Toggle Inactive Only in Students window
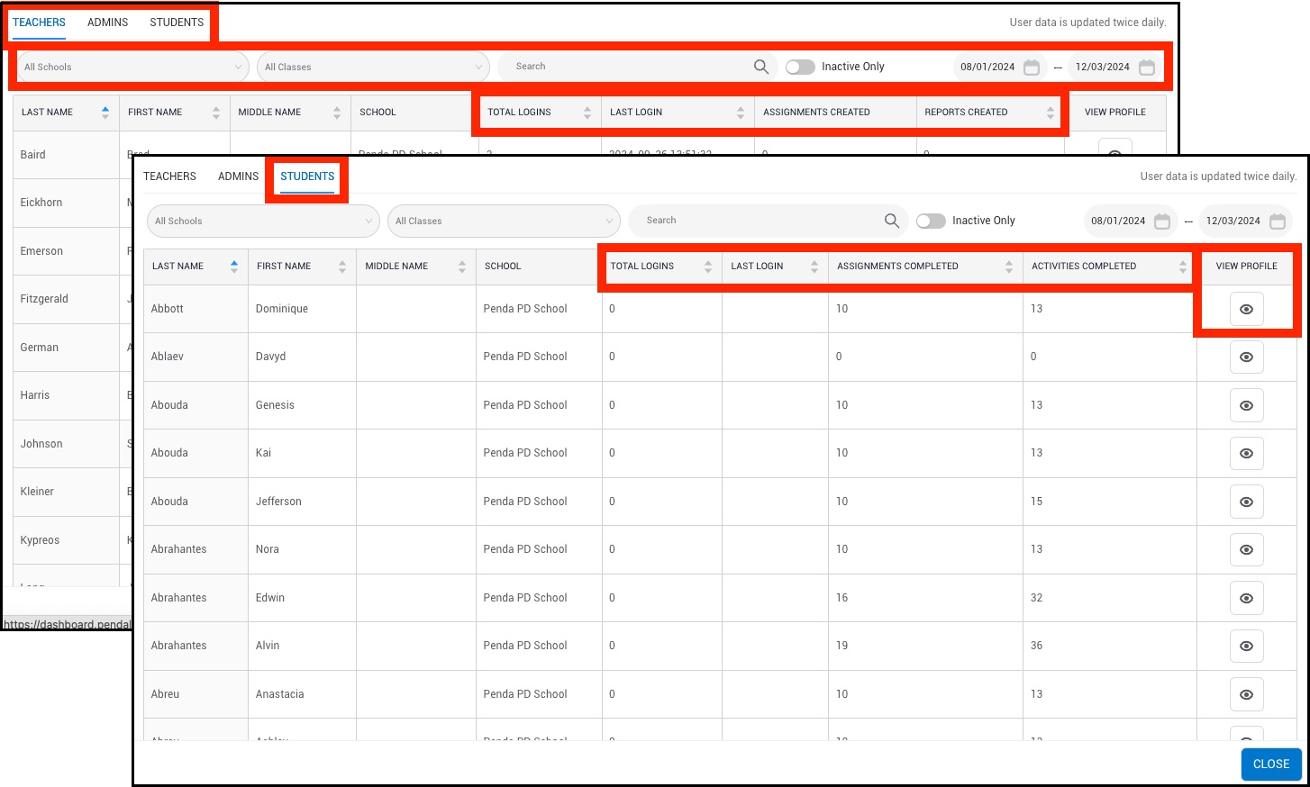Screen dimensions: 1310x787 pos(931,221)
